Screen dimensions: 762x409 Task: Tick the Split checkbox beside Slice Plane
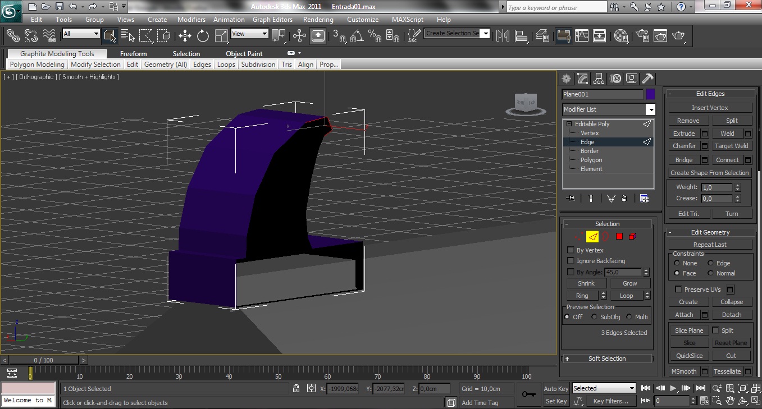(x=716, y=330)
